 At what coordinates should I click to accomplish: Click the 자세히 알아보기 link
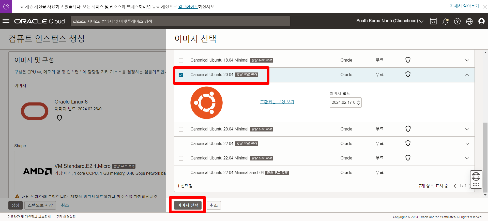(464, 6)
